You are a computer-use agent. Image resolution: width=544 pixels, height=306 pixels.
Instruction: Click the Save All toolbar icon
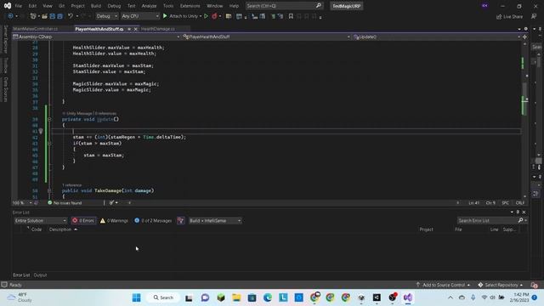(60, 16)
